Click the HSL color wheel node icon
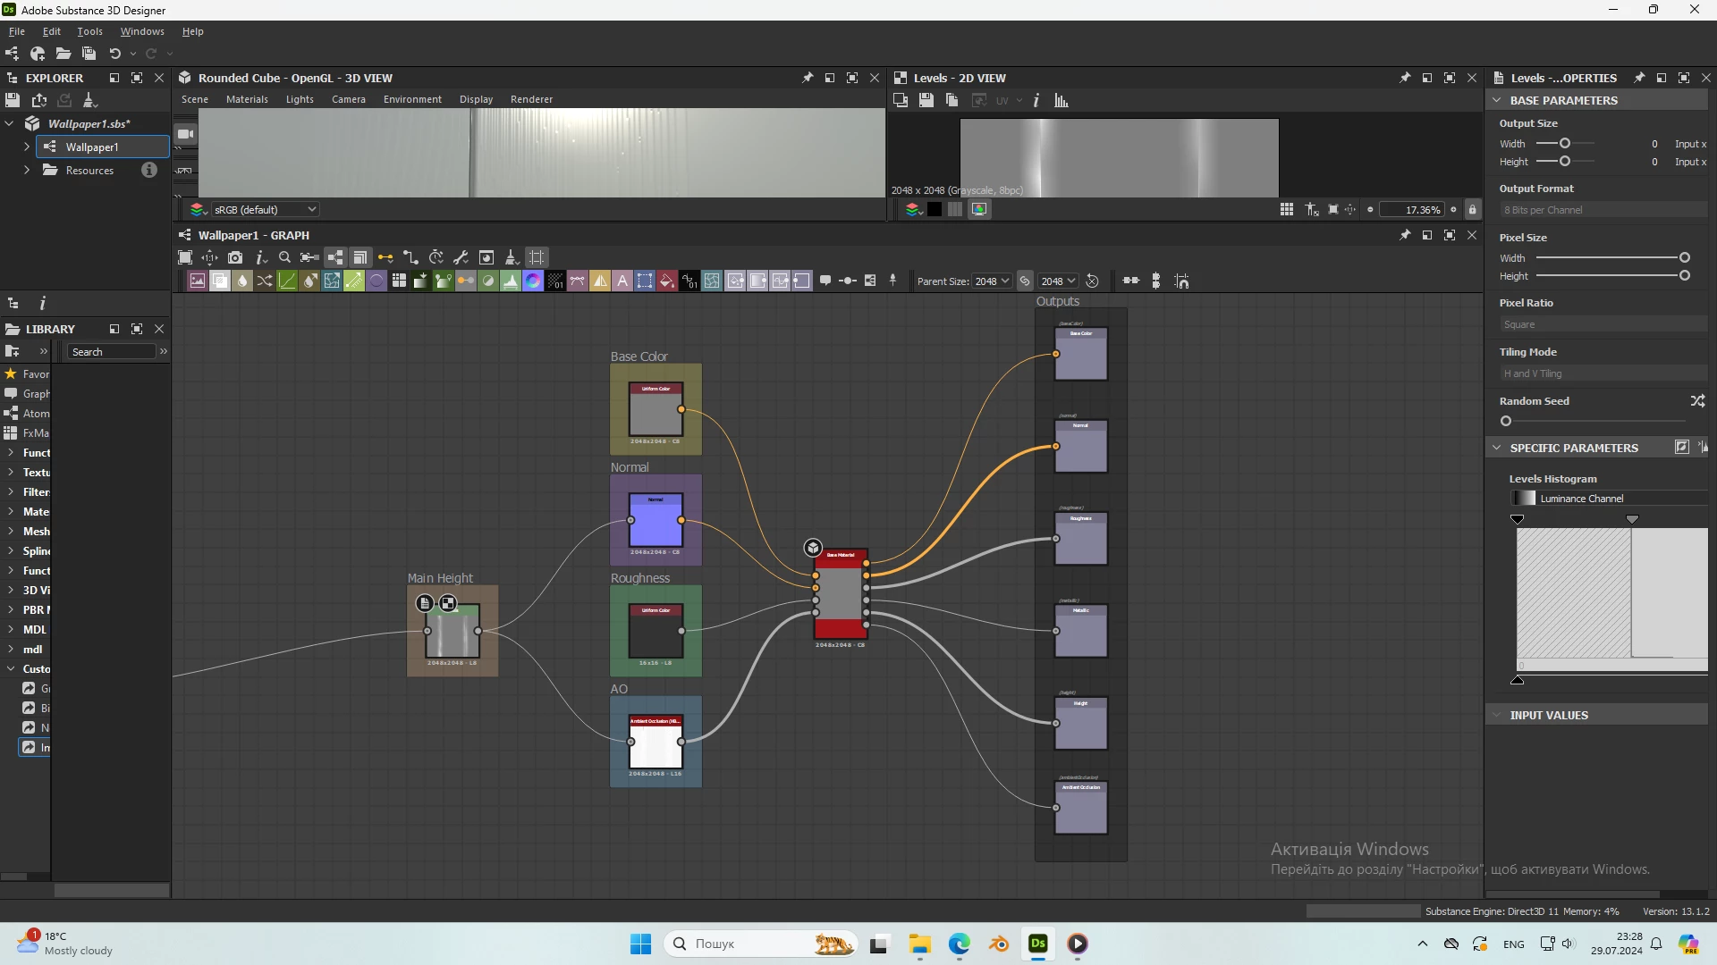 (533, 281)
